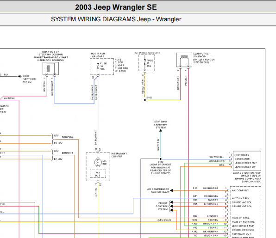Click the 'DK BLU/YEL' wire color label
Screen dimensions: 276x238
coord(211,196)
